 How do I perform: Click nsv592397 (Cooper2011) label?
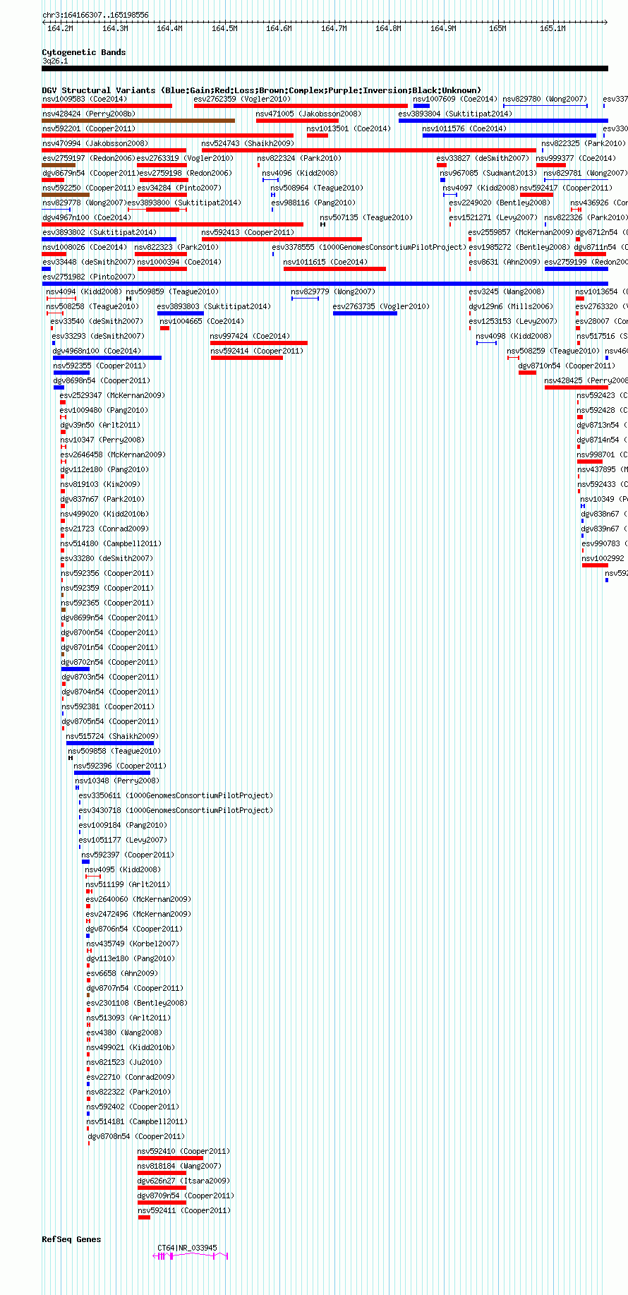coord(128,855)
